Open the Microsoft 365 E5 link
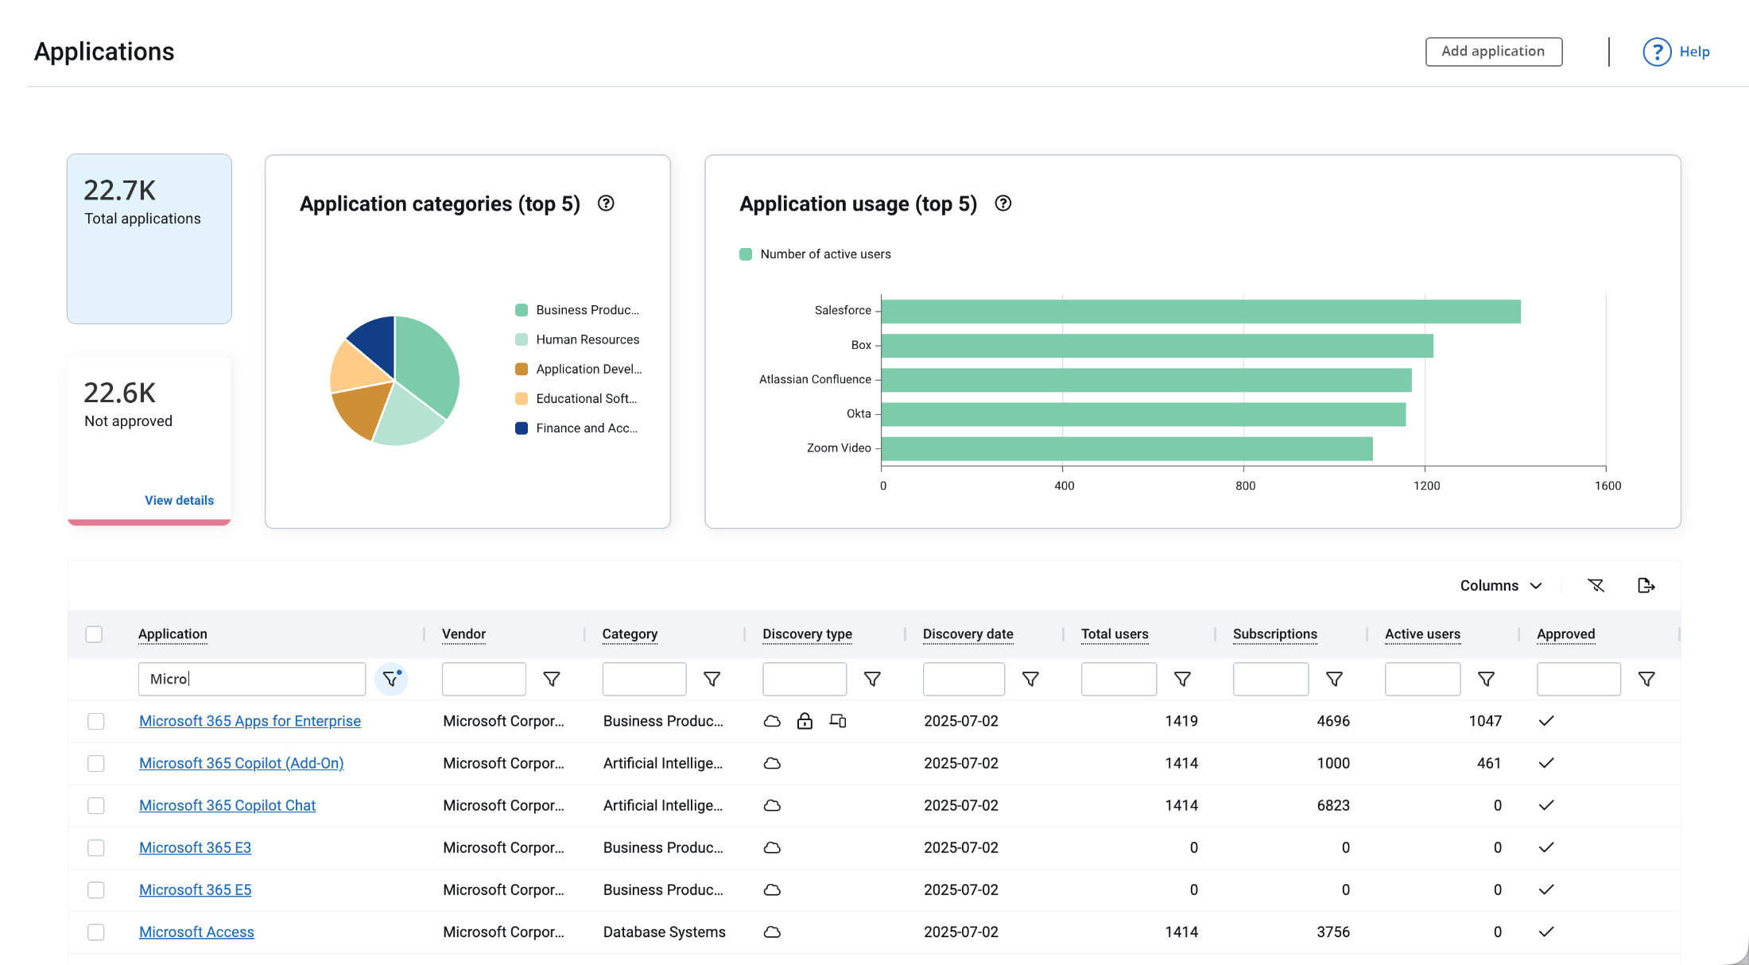 195,889
